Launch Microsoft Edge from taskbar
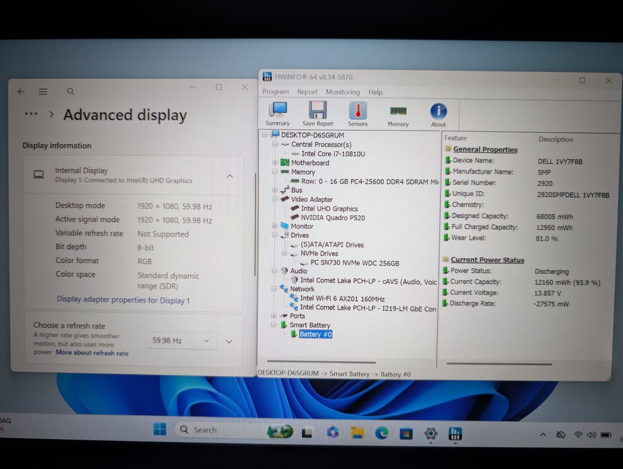This screenshot has width=623, height=469. (x=382, y=433)
